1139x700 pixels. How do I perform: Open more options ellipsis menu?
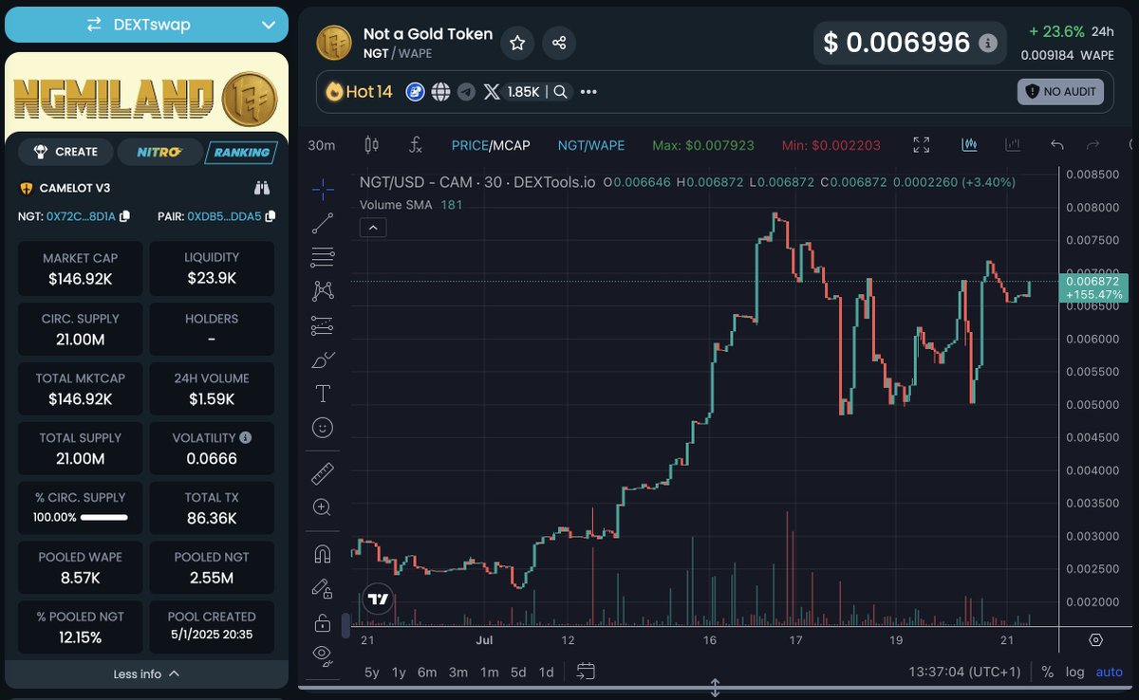coord(588,92)
